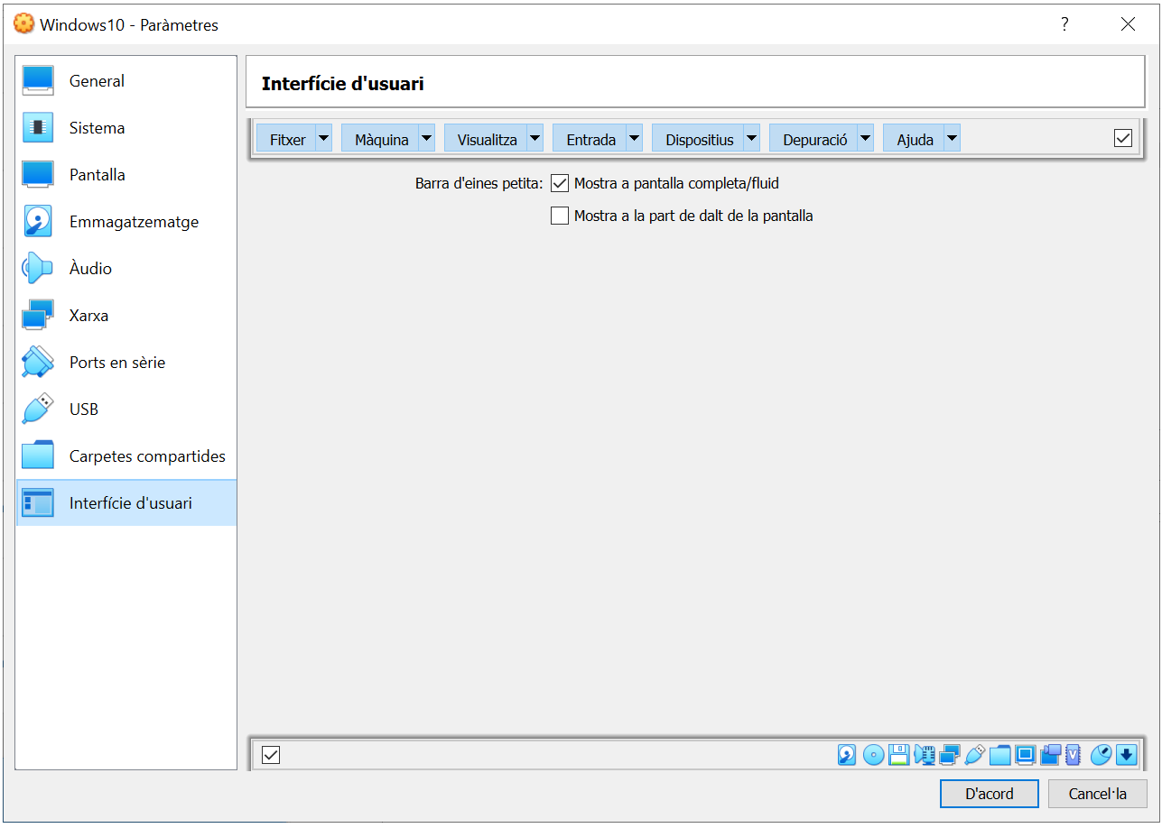1162x828 pixels.
Task: Enable show at top of screen option
Action: click(x=560, y=216)
